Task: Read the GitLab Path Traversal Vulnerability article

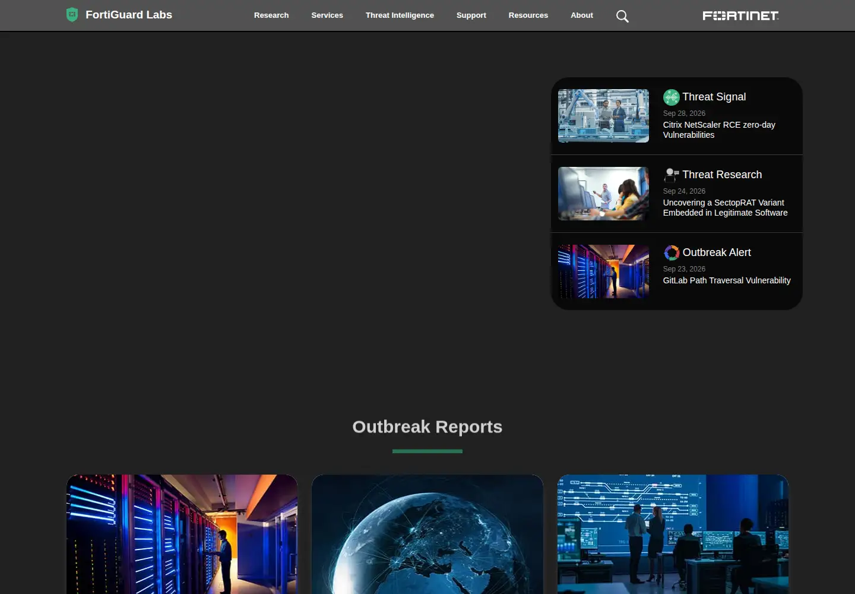Action: point(727,280)
